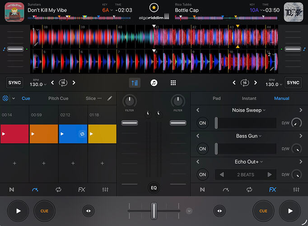Click the crossfader handle
Image resolution: width=308 pixels, height=226 pixels.
pyautogui.click(x=154, y=211)
